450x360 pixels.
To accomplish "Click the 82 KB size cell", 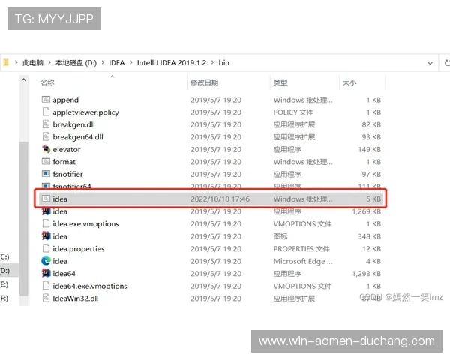I will 371,124.
